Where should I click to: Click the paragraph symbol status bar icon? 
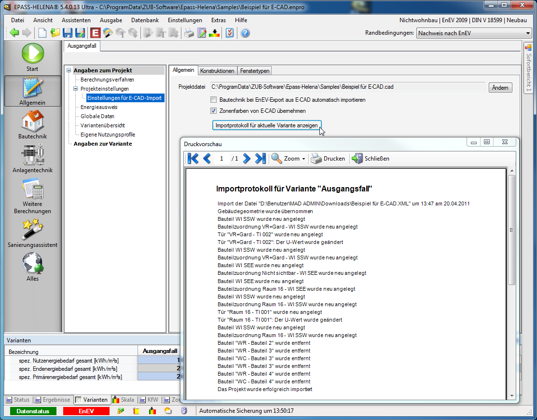point(184,411)
